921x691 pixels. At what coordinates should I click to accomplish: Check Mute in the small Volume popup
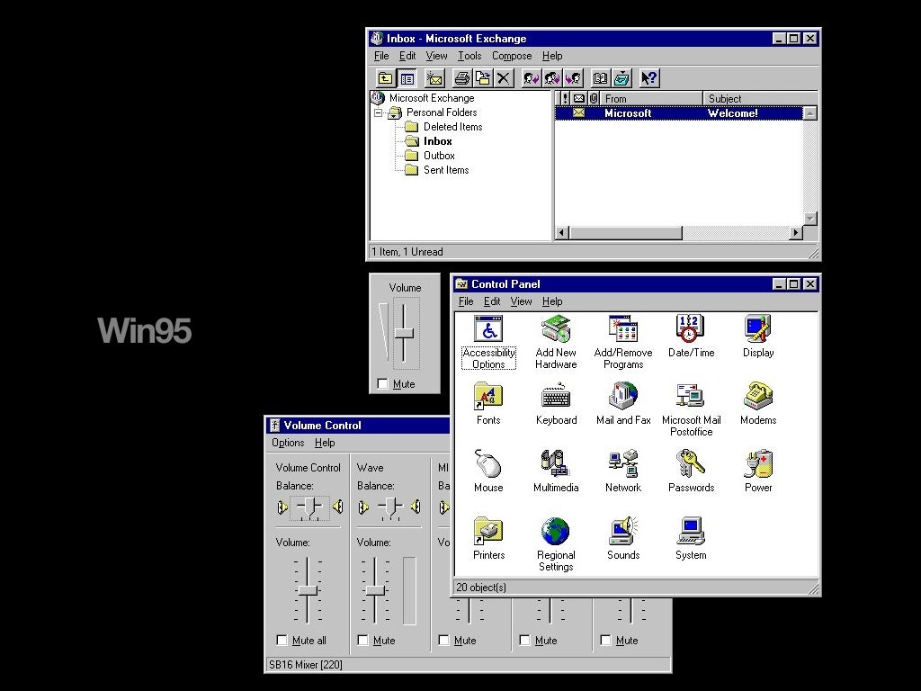[382, 383]
